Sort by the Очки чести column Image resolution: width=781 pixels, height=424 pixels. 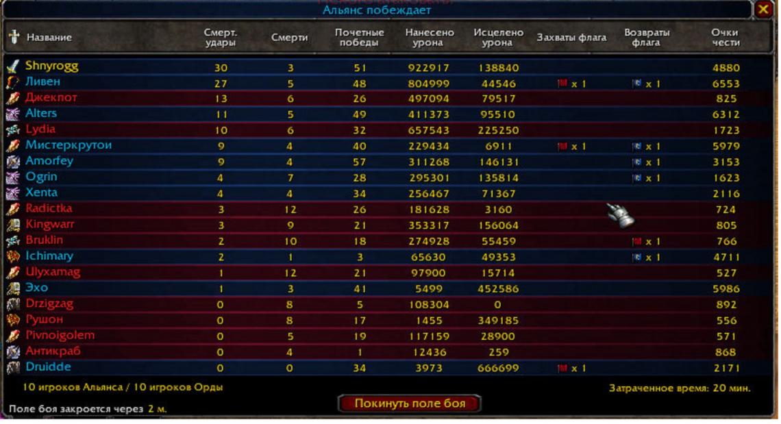(x=725, y=38)
